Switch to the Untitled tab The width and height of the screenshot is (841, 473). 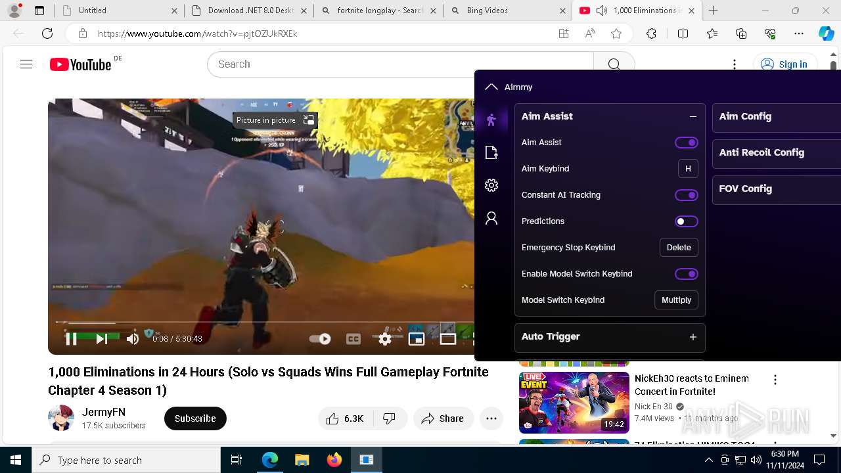(118, 11)
